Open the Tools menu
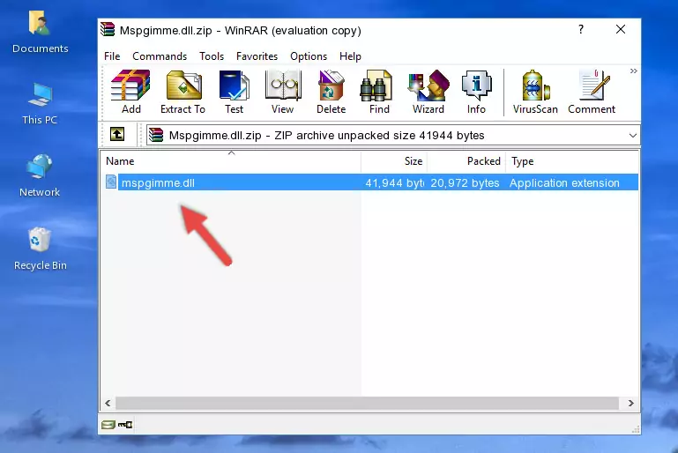 tap(212, 56)
